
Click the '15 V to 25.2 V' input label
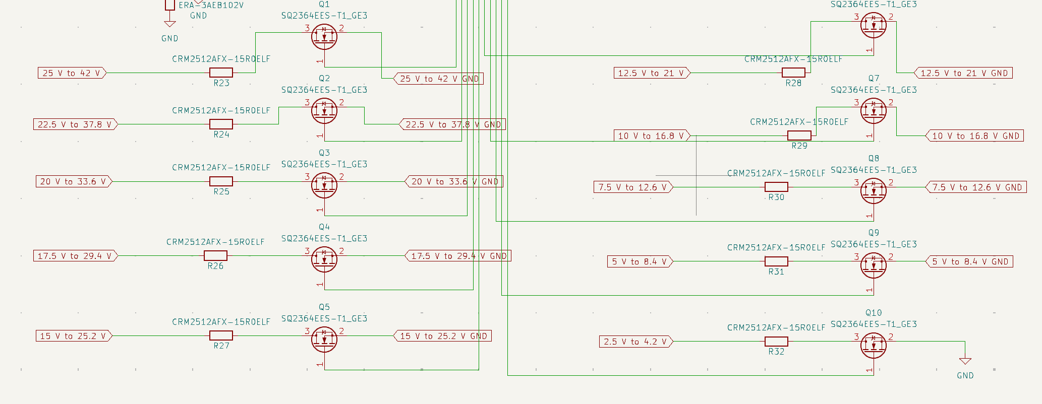tap(74, 336)
